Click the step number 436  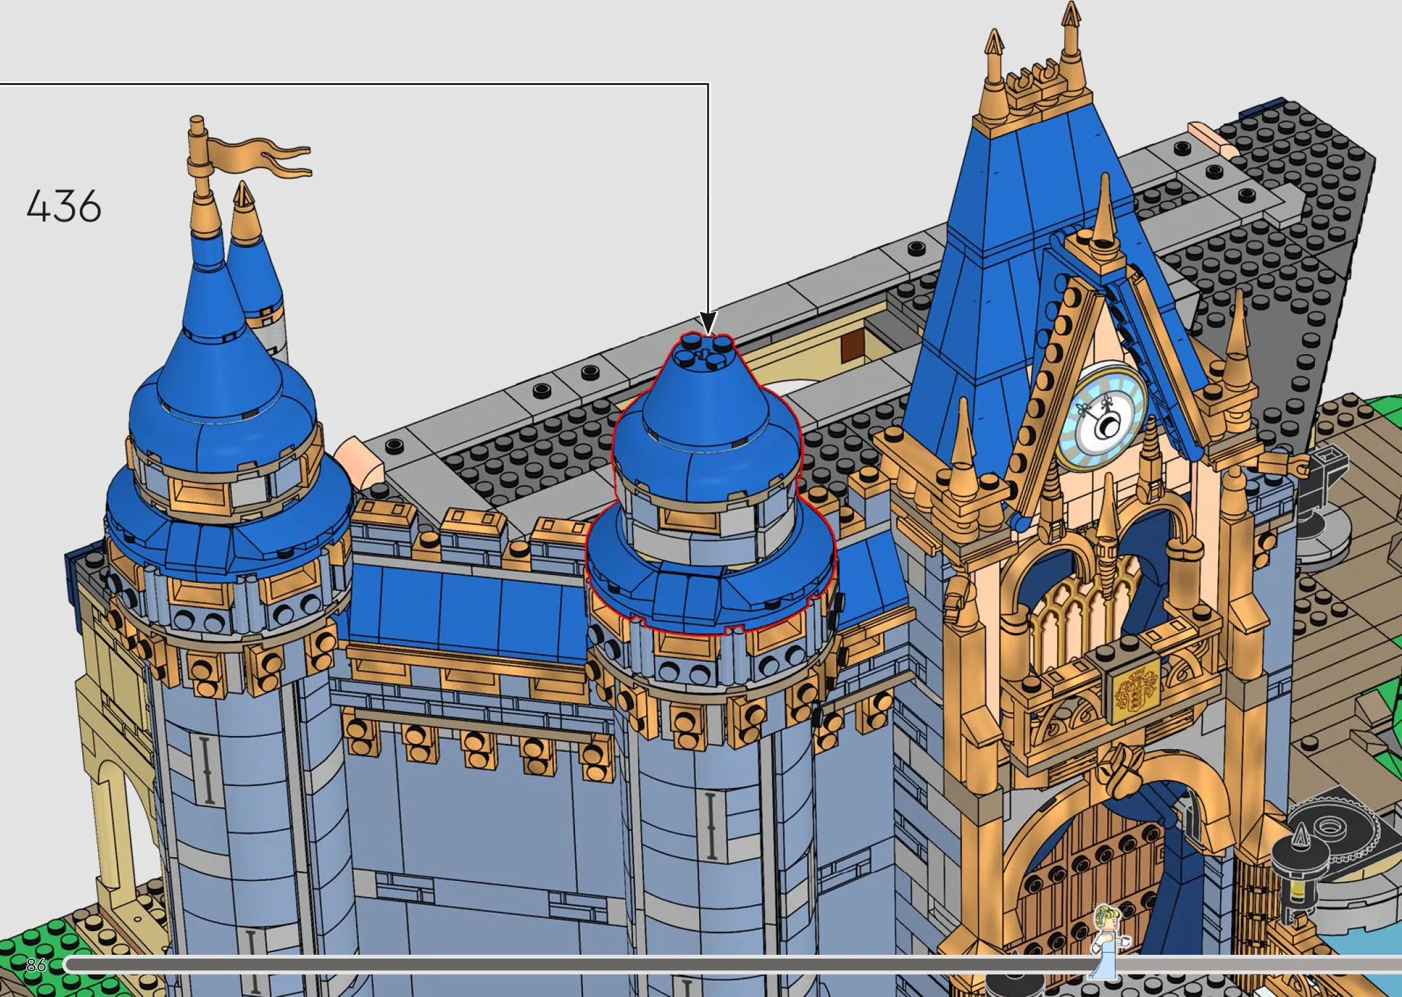tap(64, 205)
